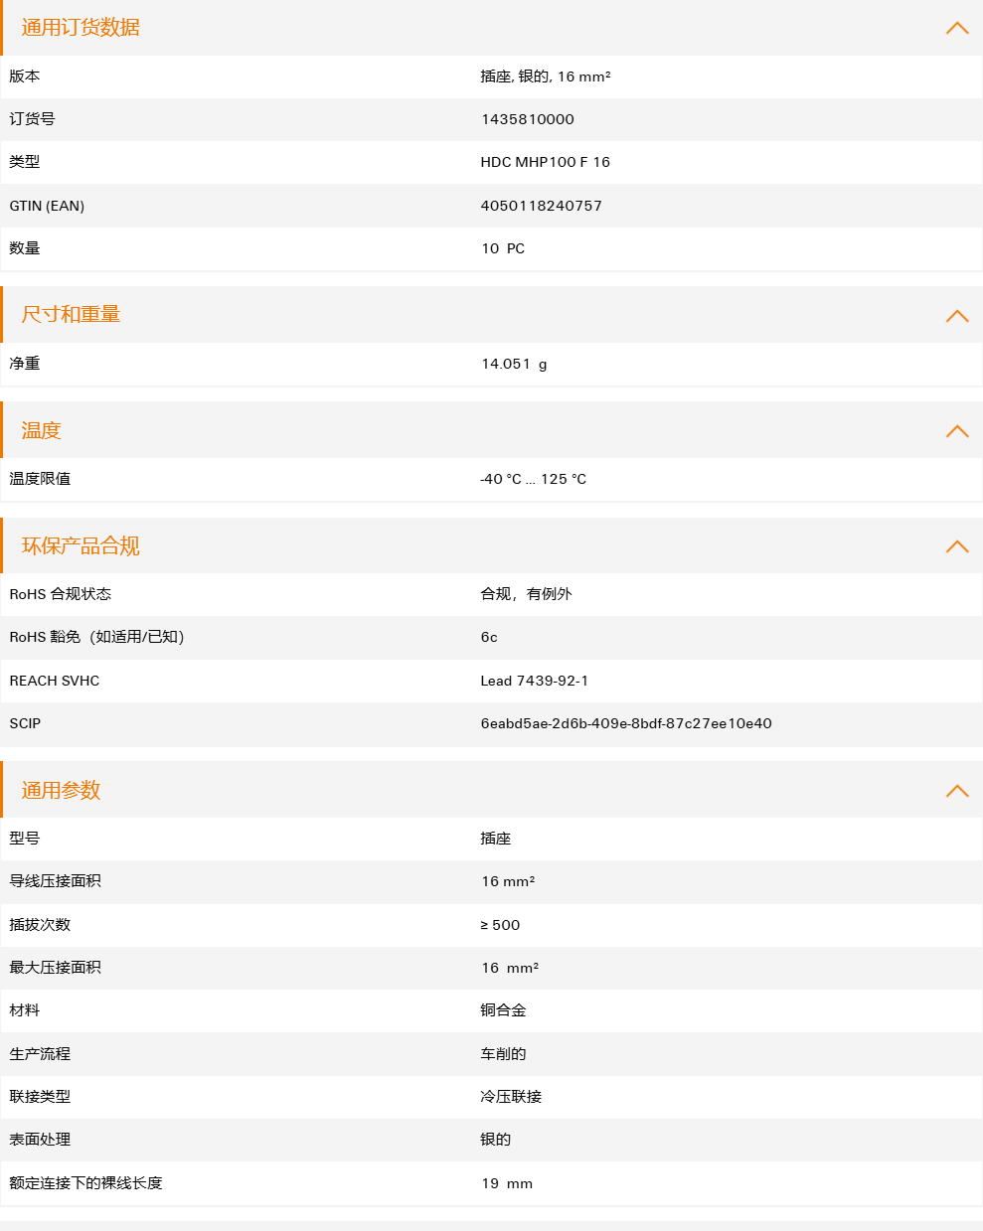Click the 联接类型 label

40,1097
